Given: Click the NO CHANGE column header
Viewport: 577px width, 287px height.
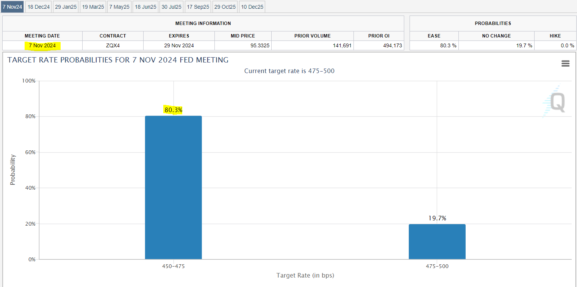Looking at the screenshot, I should [x=496, y=36].
